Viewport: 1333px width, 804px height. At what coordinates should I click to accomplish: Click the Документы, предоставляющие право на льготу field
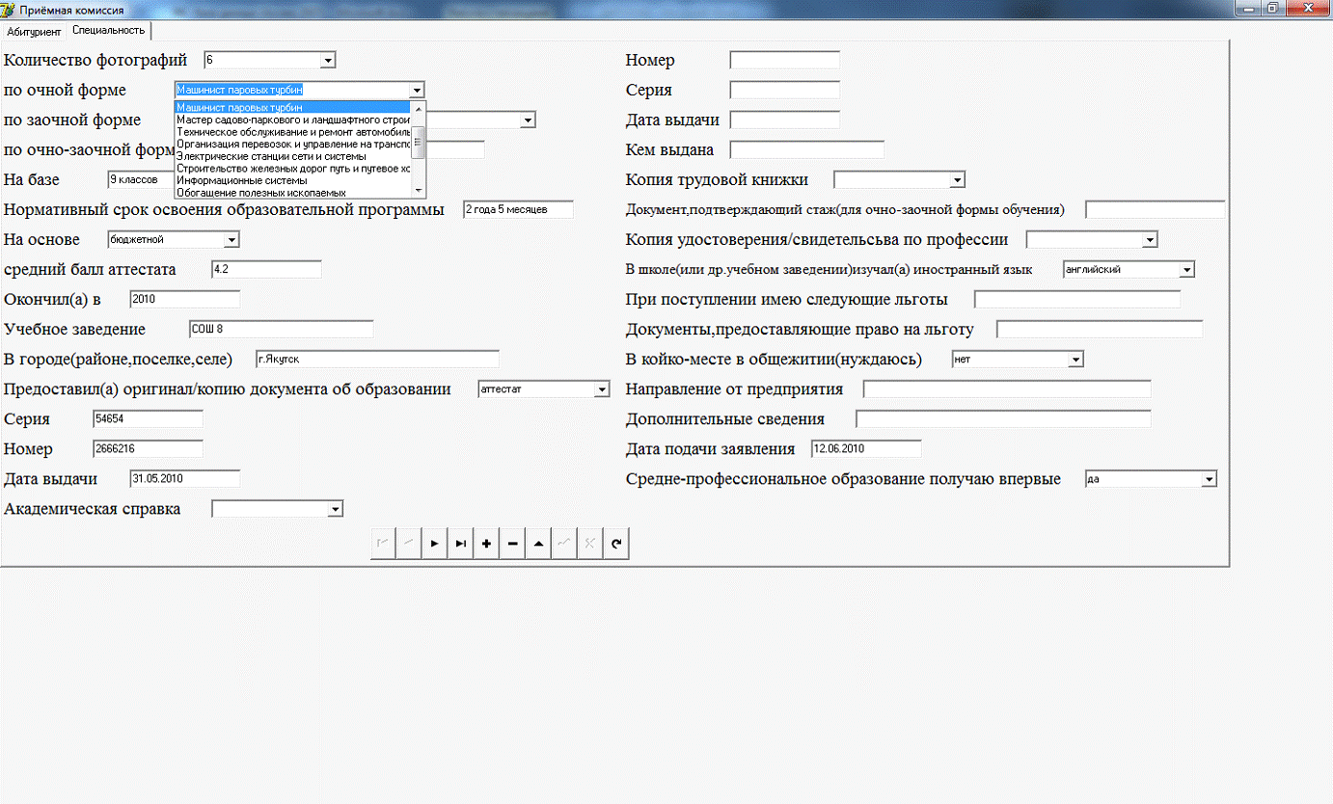1100,330
